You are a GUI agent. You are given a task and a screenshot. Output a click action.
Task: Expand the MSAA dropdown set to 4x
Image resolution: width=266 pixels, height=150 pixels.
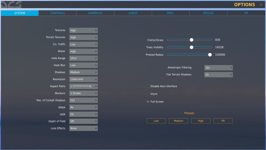(x=84, y=107)
